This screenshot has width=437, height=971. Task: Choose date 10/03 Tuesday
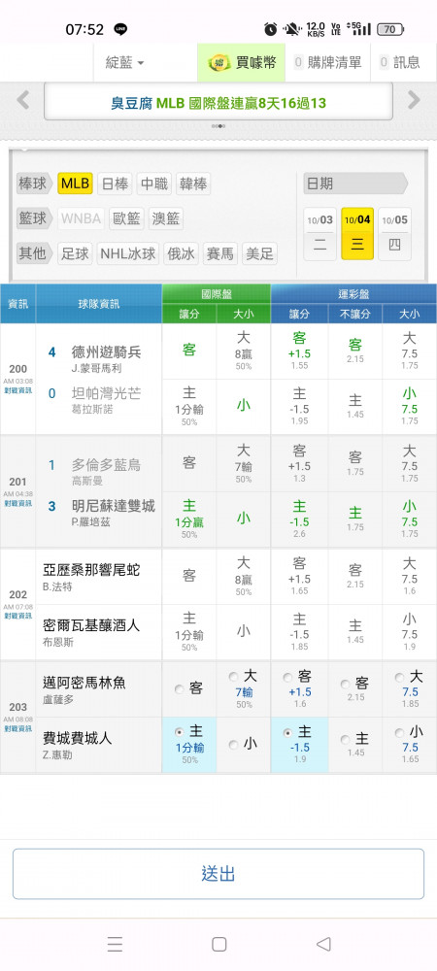(320, 233)
